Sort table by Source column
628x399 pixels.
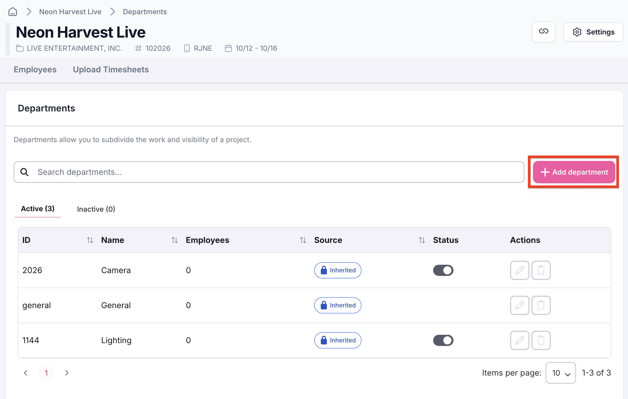pos(422,240)
